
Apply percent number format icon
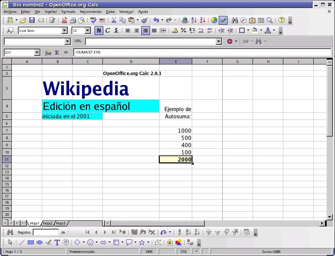tap(183, 30)
